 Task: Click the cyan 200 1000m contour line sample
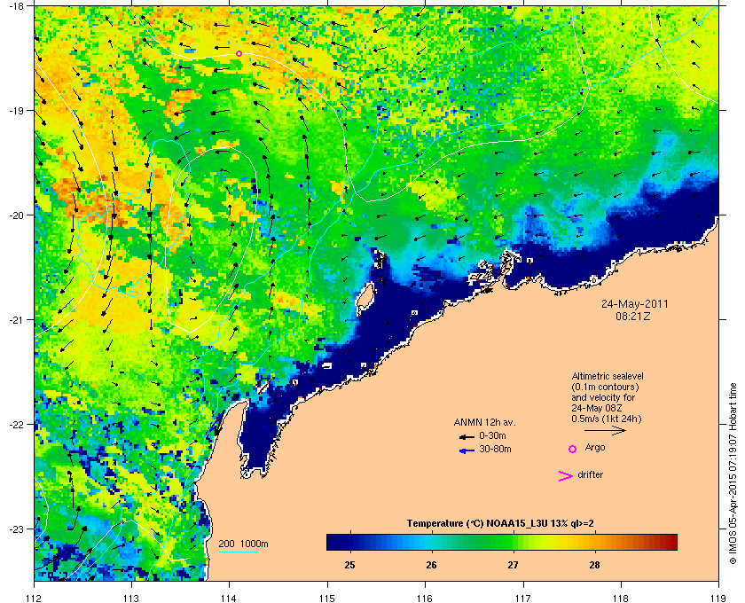tap(239, 552)
